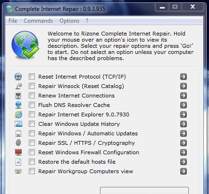Select the Flush DNS Resolver Cache checkbox
Image resolution: width=209 pixels, height=194 pixels.
coord(32,105)
